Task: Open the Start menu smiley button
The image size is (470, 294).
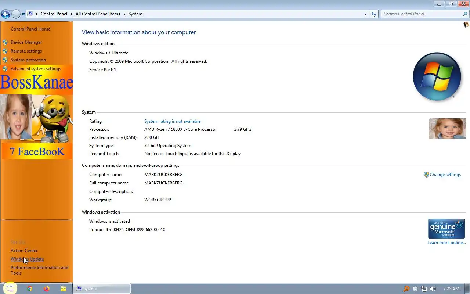Action: (x=10, y=288)
